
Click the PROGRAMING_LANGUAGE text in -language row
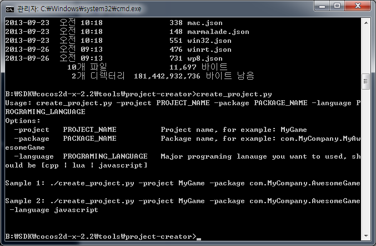(106, 156)
